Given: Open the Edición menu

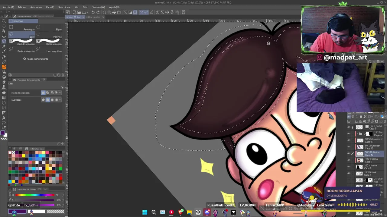Looking at the screenshot, I should tap(22, 7).
